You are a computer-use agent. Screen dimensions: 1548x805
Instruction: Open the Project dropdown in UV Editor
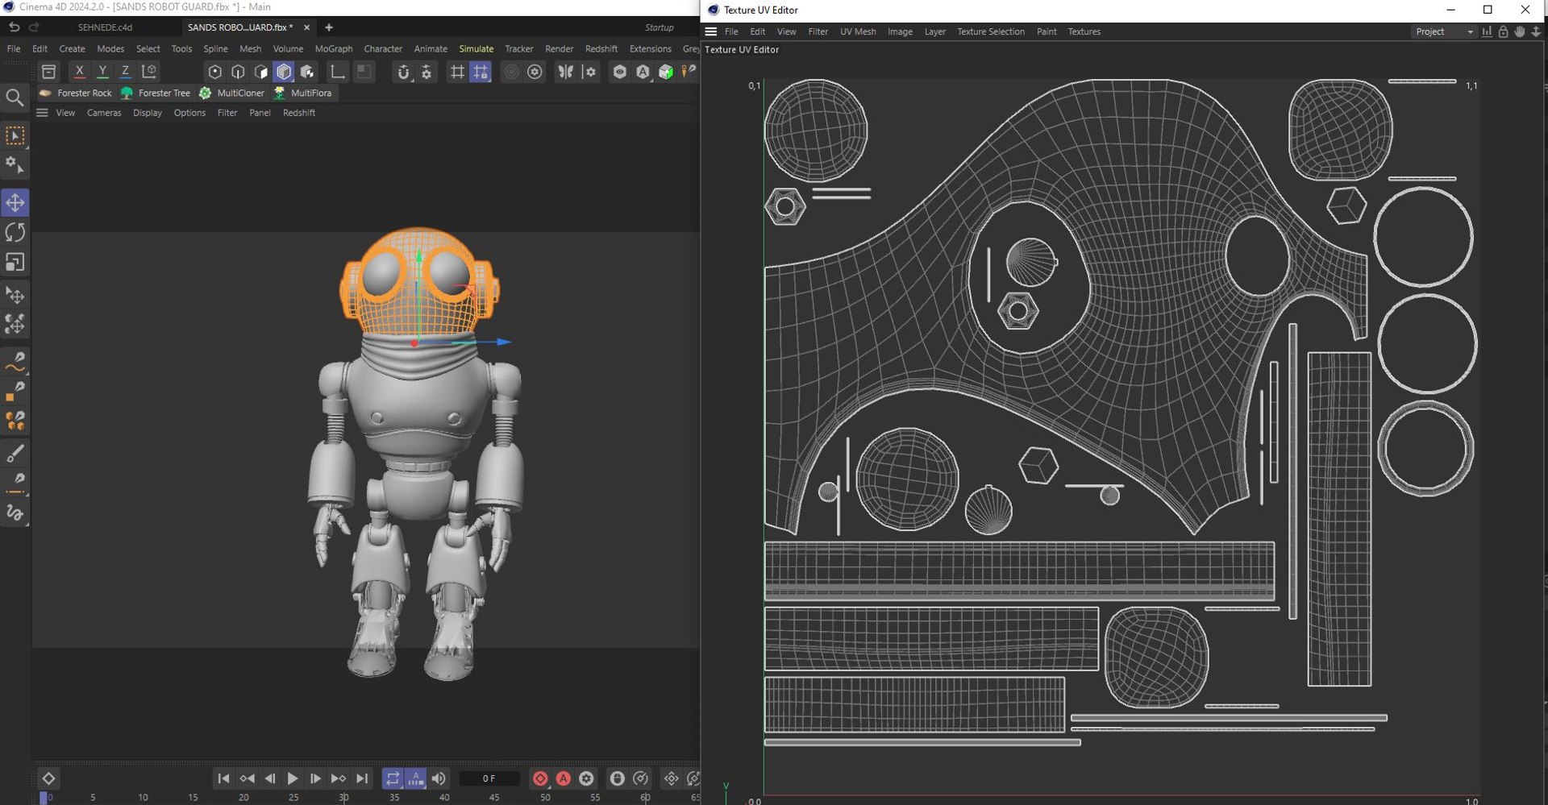pos(1443,31)
